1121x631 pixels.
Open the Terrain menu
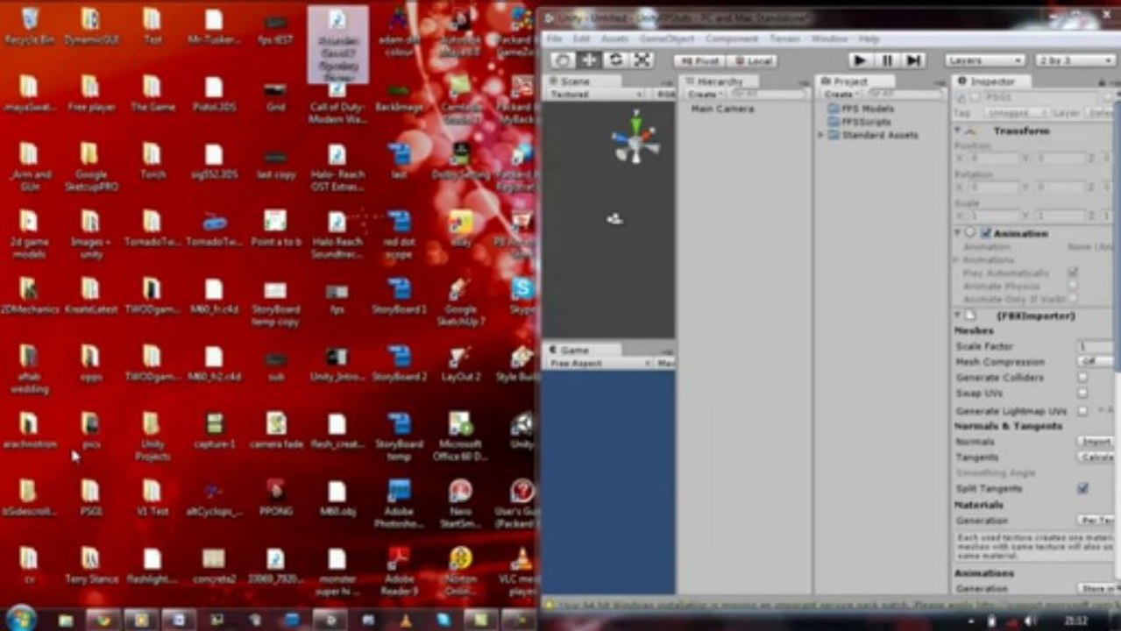coord(784,39)
